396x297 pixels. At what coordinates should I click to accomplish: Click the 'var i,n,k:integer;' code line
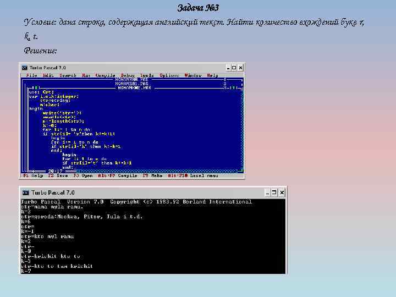click(x=54, y=96)
